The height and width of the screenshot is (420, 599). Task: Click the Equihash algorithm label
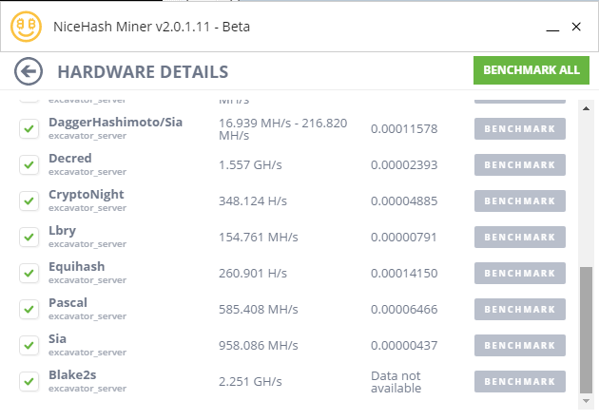pos(76,266)
